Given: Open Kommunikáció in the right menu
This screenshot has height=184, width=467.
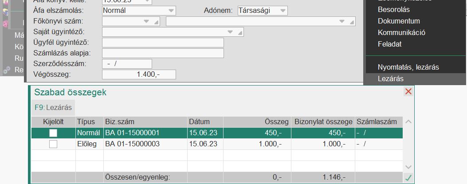Looking at the screenshot, I should [x=401, y=32].
